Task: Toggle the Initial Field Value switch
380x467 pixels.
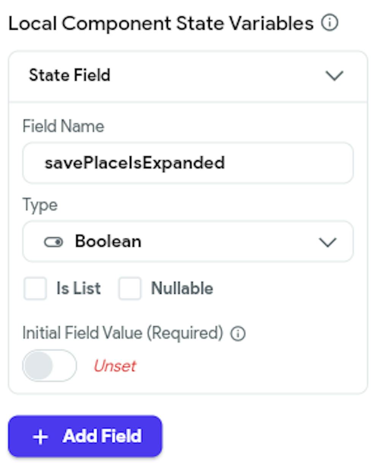Action: click(49, 366)
